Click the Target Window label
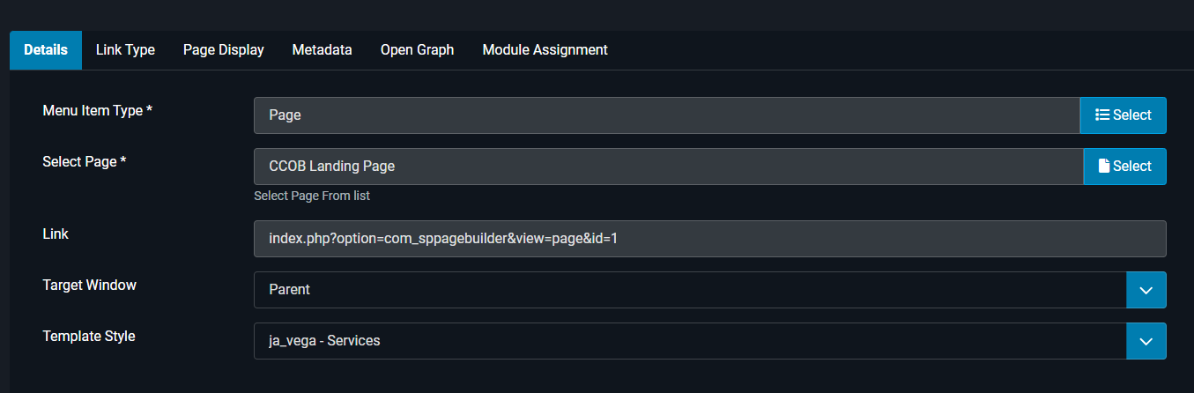Image resolution: width=1194 pixels, height=393 pixels. click(90, 285)
